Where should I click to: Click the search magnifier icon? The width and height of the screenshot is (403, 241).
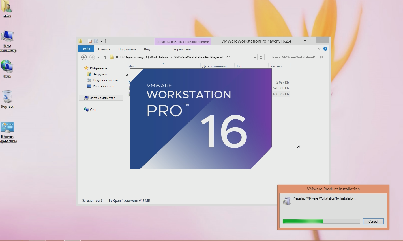tap(321, 57)
